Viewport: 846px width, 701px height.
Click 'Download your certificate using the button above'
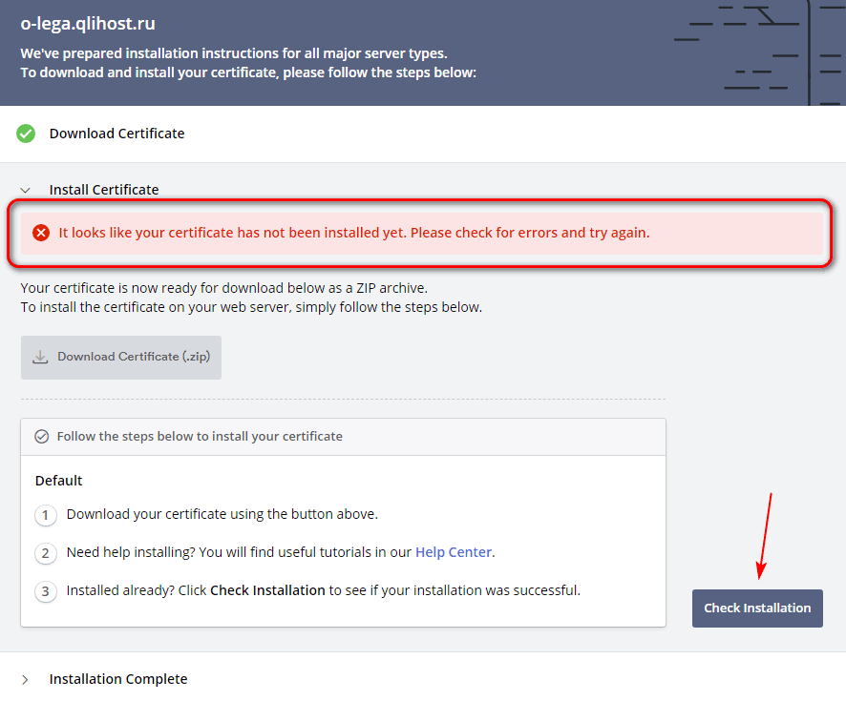pyautogui.click(x=222, y=514)
